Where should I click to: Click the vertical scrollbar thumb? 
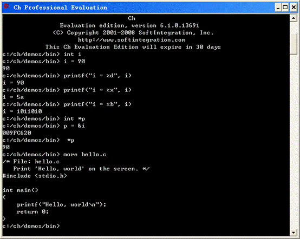coord(294,44)
